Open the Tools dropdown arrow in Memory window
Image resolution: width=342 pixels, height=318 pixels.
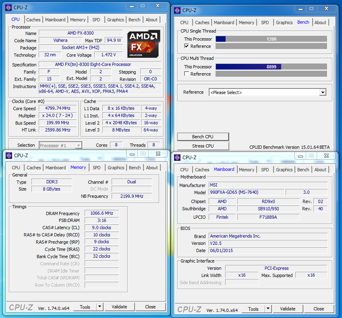[99, 307]
